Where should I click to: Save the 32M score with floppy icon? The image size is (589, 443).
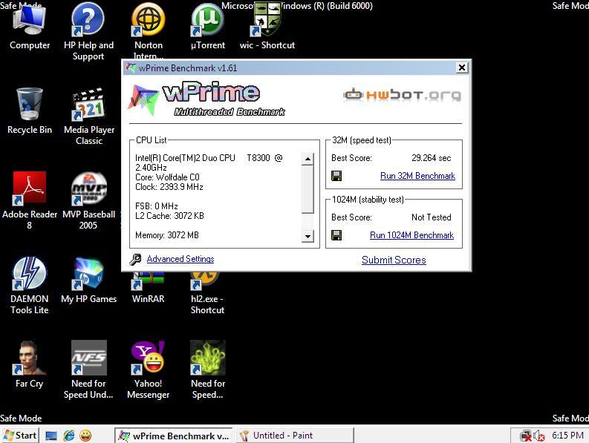coord(336,176)
